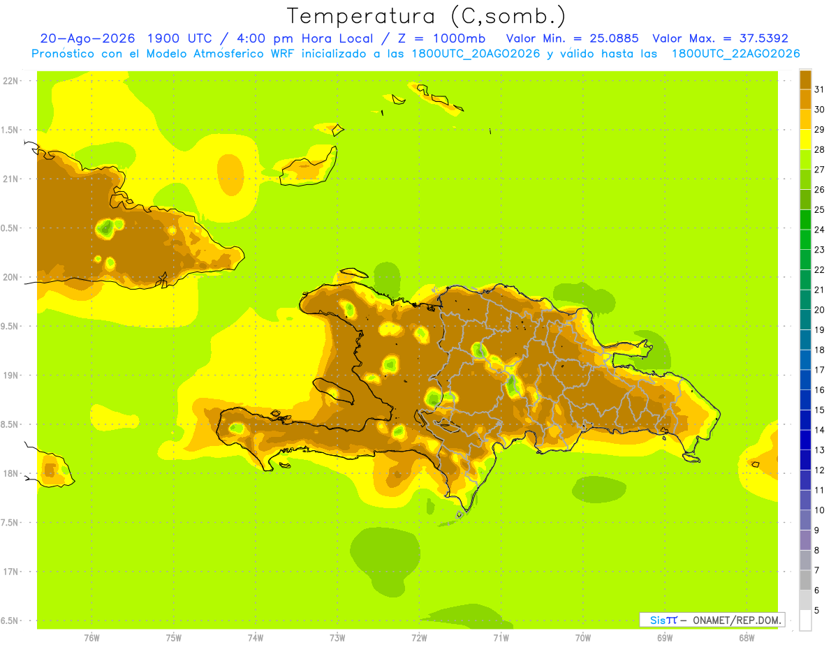Click the "76W" longitude label
Image resolution: width=838 pixels, height=647 pixels.
91,638
